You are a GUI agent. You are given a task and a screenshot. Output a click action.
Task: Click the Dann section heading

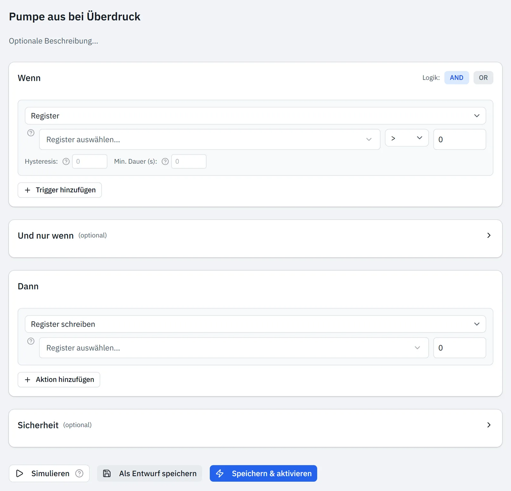pyautogui.click(x=28, y=286)
